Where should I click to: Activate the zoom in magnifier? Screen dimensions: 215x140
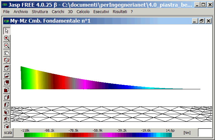7,38
